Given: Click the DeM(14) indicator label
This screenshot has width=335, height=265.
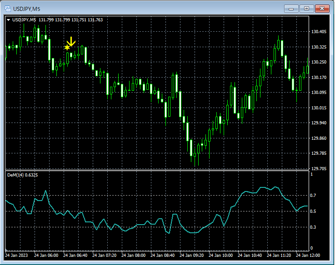Looking at the screenshot, I should pos(15,175).
